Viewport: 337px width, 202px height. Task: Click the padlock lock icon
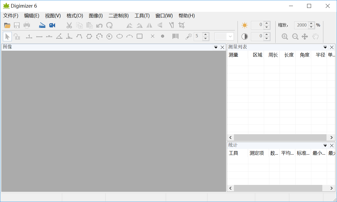(x=17, y=37)
